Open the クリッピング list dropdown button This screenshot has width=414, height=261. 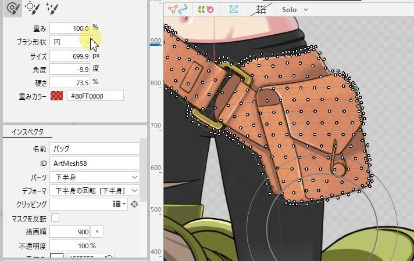point(119,204)
